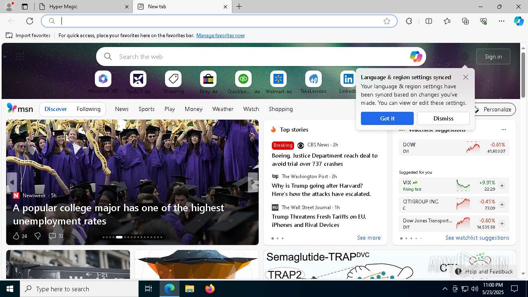Click the page vertical scrollbar thumb
528x297 pixels.
523,74
